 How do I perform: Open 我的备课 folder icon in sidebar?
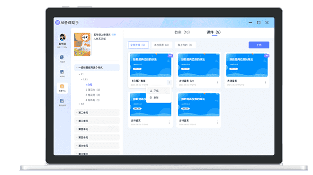tap(62, 102)
